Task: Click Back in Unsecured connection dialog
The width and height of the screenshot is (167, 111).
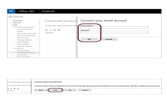Action: (41, 90)
